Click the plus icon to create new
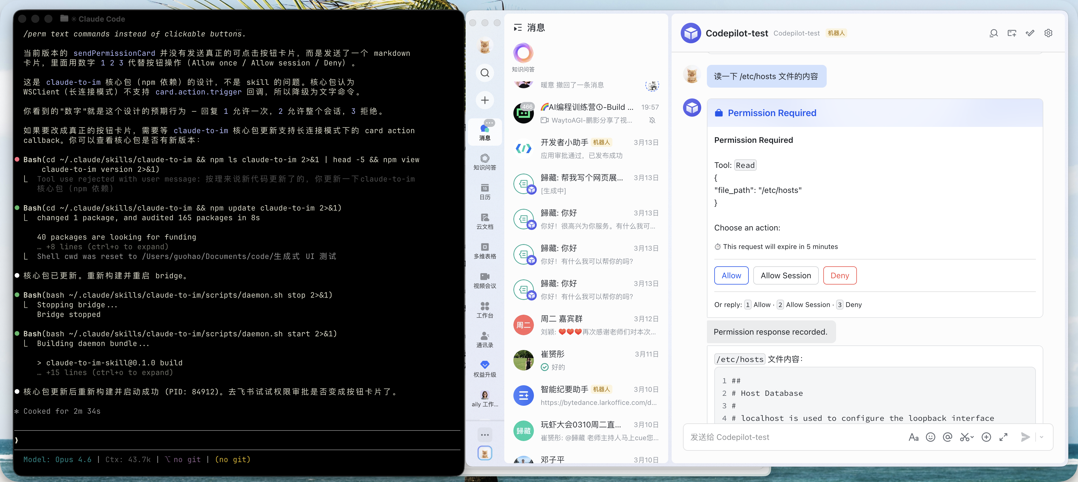This screenshot has width=1078, height=482. point(485,100)
